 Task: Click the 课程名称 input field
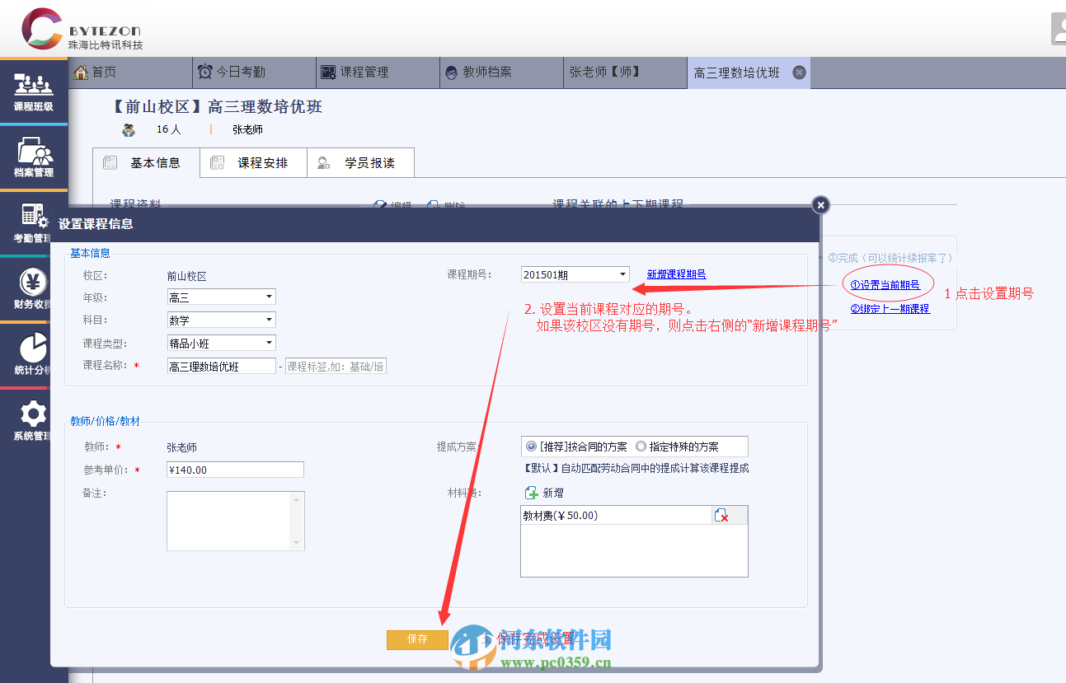(221, 367)
